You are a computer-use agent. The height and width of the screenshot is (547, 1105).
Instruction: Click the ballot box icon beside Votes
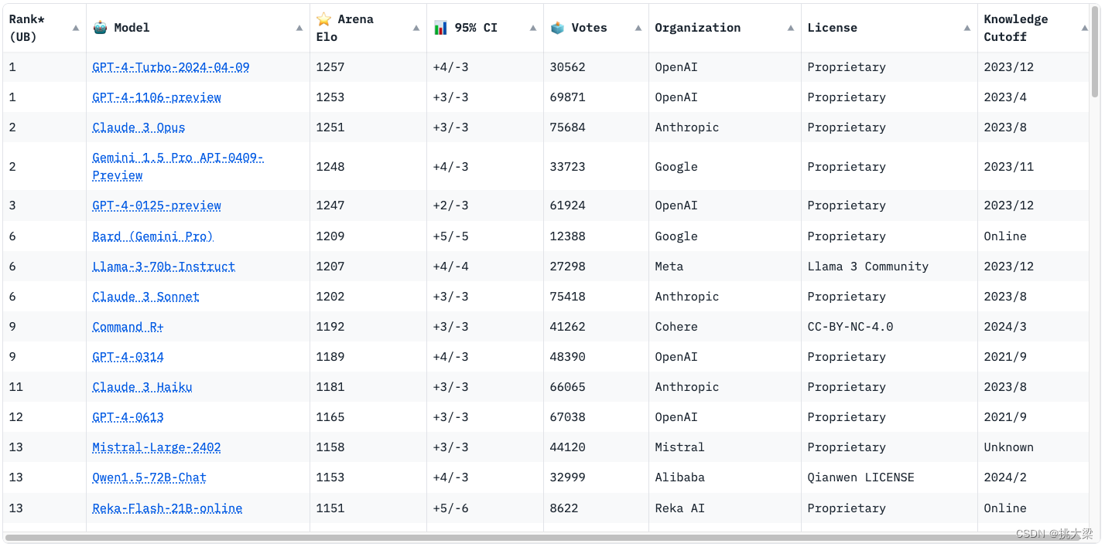pyautogui.click(x=557, y=27)
